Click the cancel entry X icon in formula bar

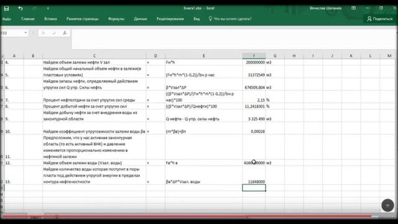(x=43, y=33)
